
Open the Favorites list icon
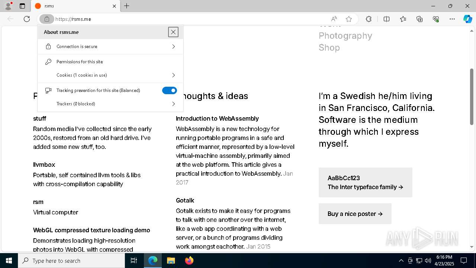point(403,19)
